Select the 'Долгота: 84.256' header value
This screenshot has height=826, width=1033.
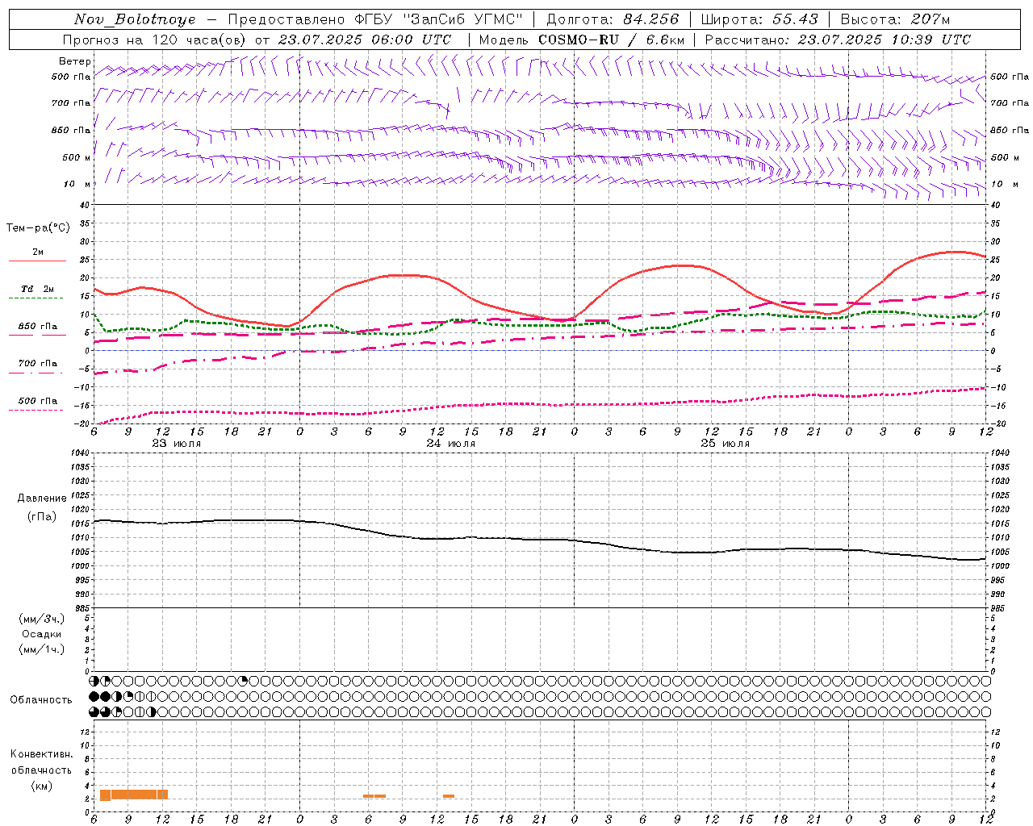(x=613, y=19)
